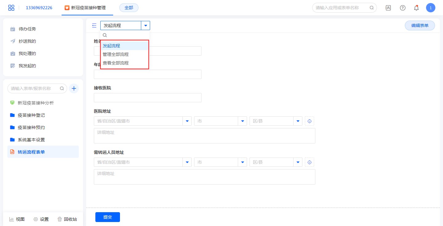Open the 疫苗接种登记 folder
The height and width of the screenshot is (226, 443).
coord(31,115)
